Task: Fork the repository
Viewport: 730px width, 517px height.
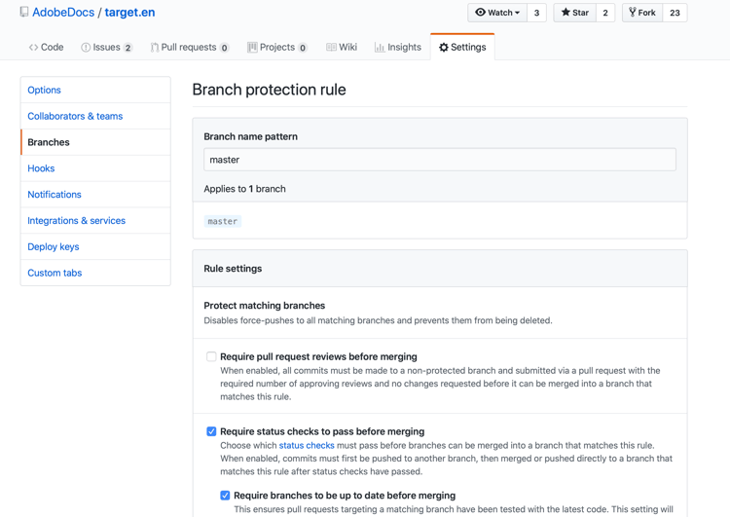Action: [641, 13]
